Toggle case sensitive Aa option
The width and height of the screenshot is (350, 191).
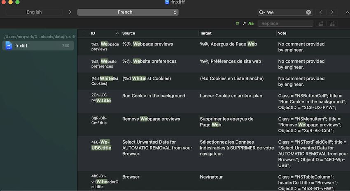tap(251, 24)
